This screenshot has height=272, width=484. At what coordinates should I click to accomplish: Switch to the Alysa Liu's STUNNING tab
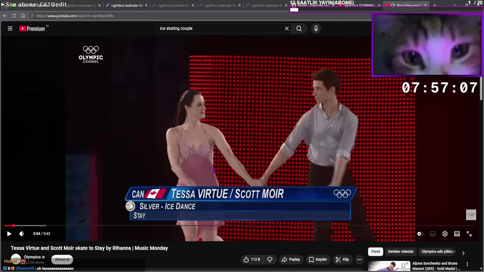[359, 6]
